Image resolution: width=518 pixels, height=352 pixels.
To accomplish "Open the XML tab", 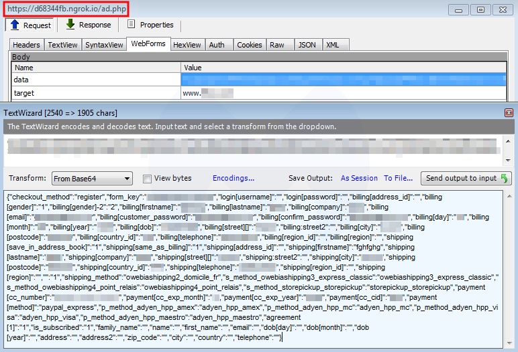I will (332, 45).
